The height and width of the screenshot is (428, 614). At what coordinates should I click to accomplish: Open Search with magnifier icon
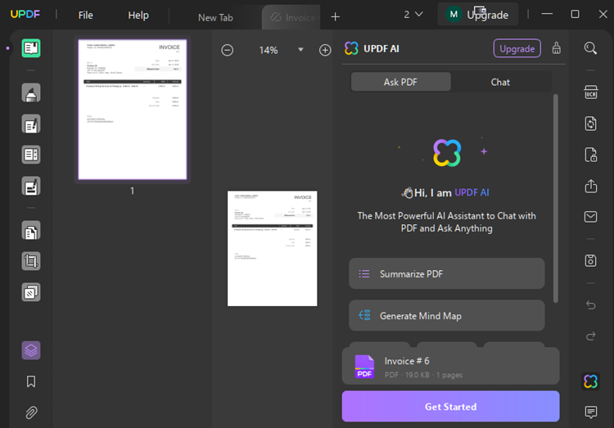(590, 48)
